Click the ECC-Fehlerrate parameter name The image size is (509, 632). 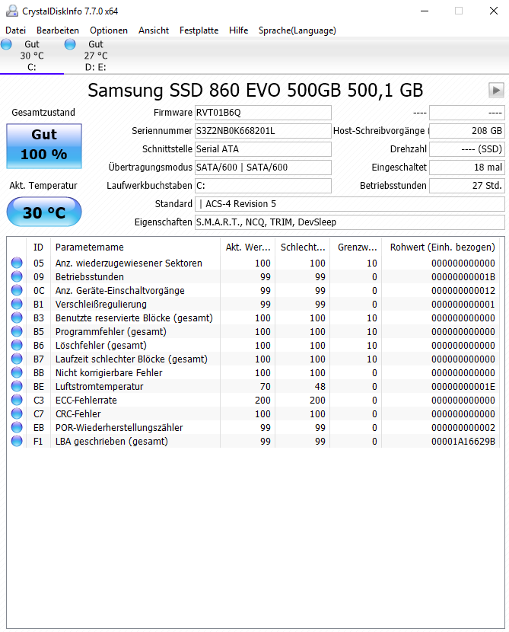tap(86, 401)
